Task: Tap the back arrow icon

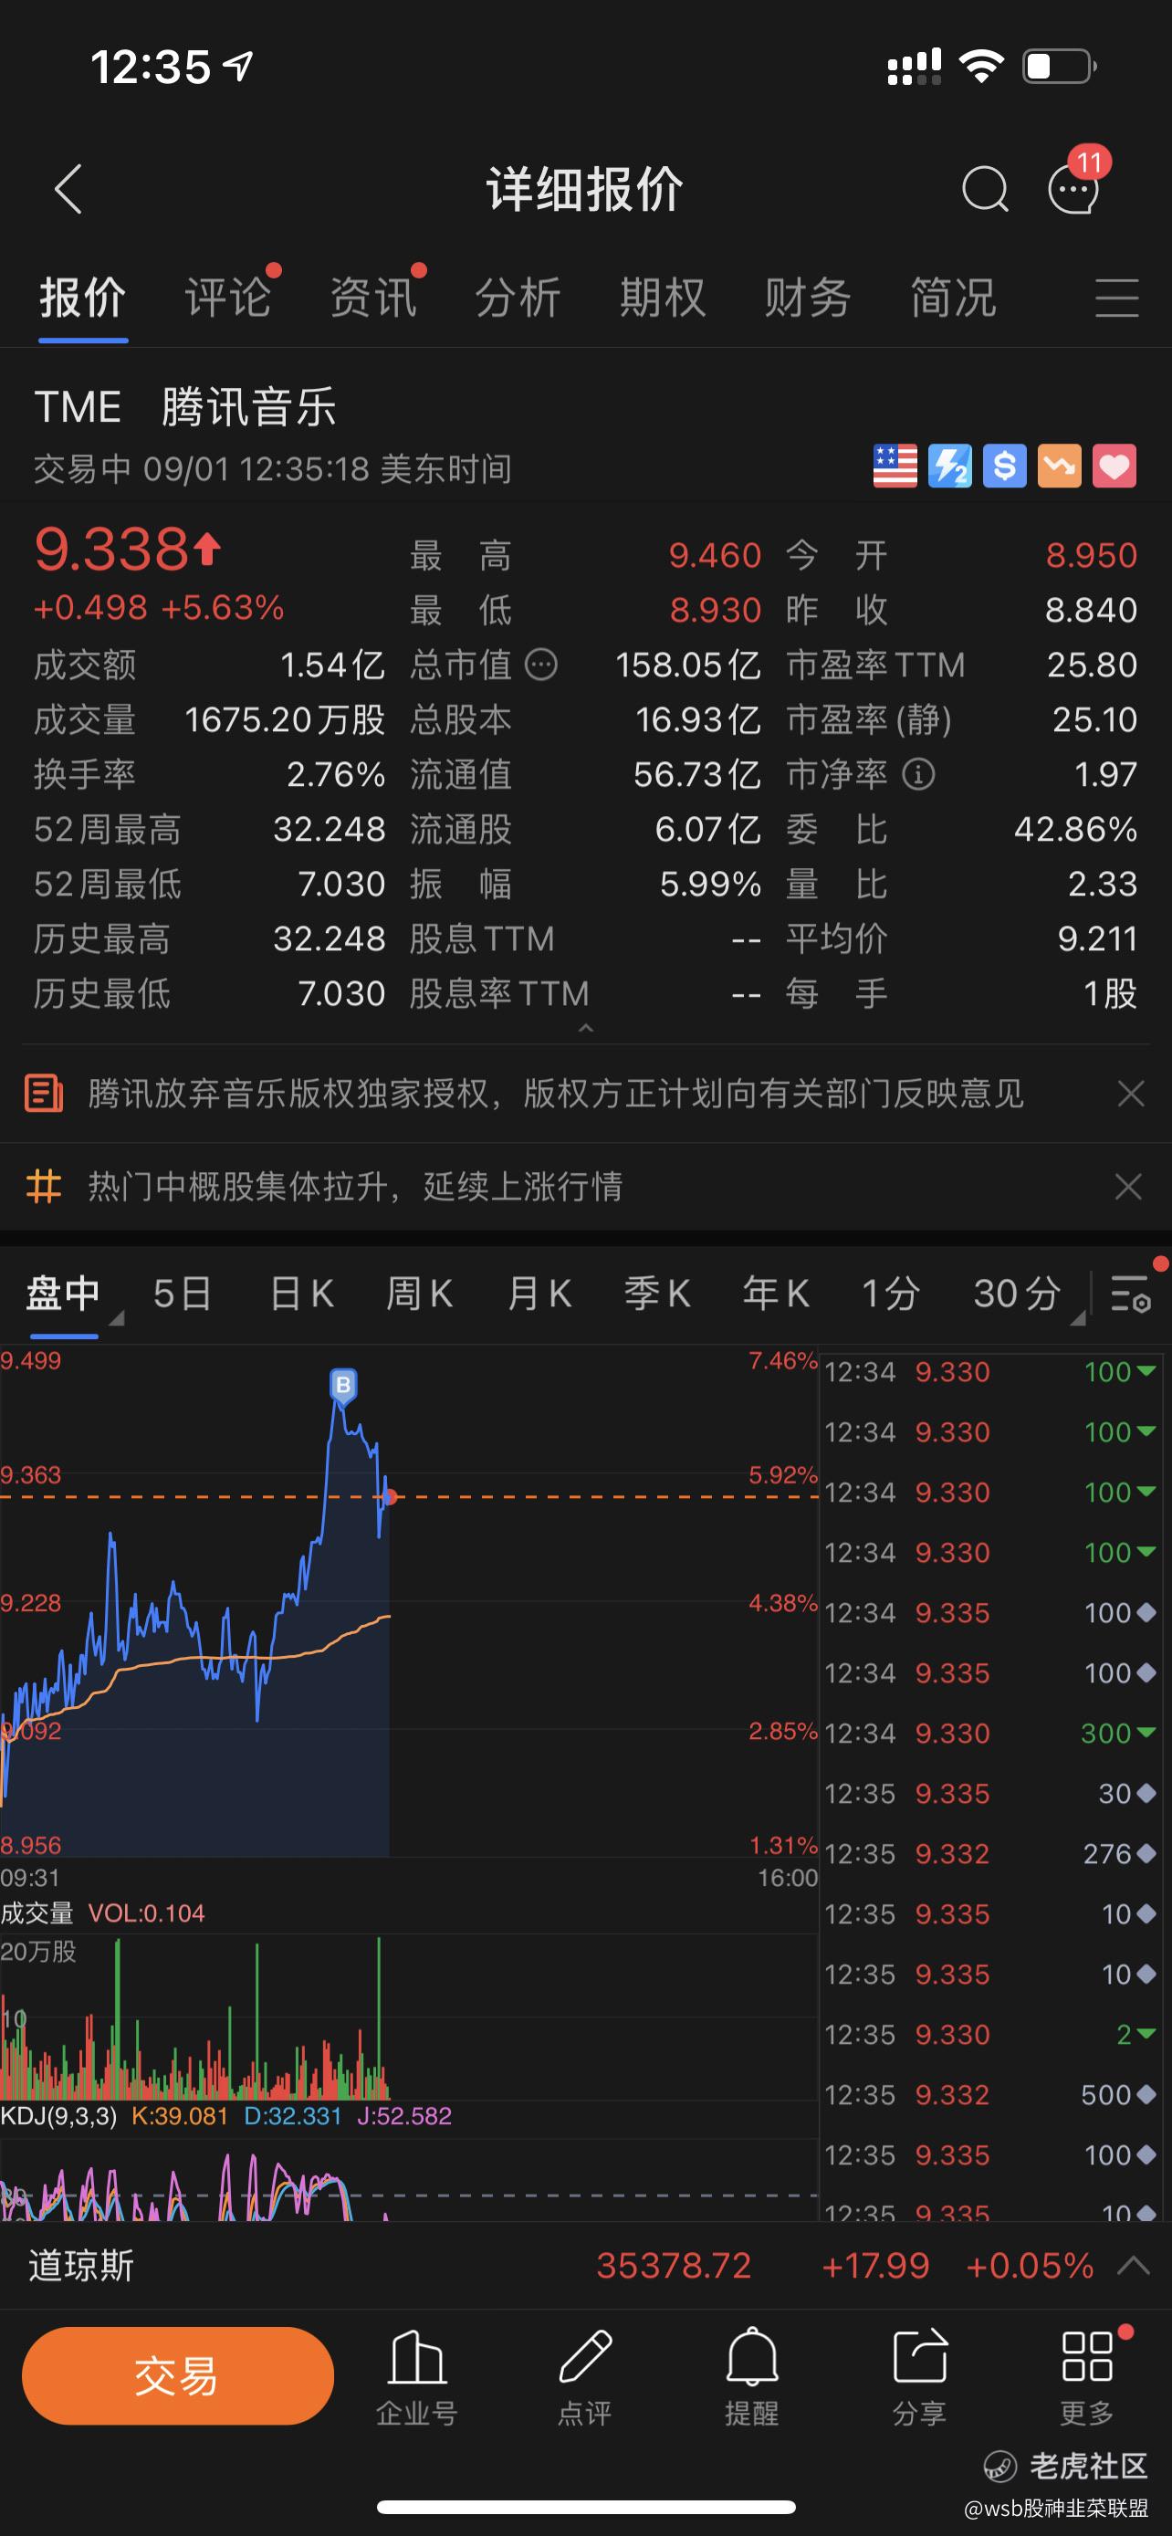Action: point(68,189)
